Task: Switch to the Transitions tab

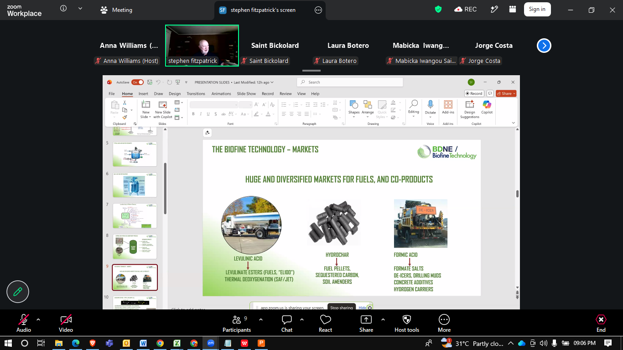Action: 196,93
